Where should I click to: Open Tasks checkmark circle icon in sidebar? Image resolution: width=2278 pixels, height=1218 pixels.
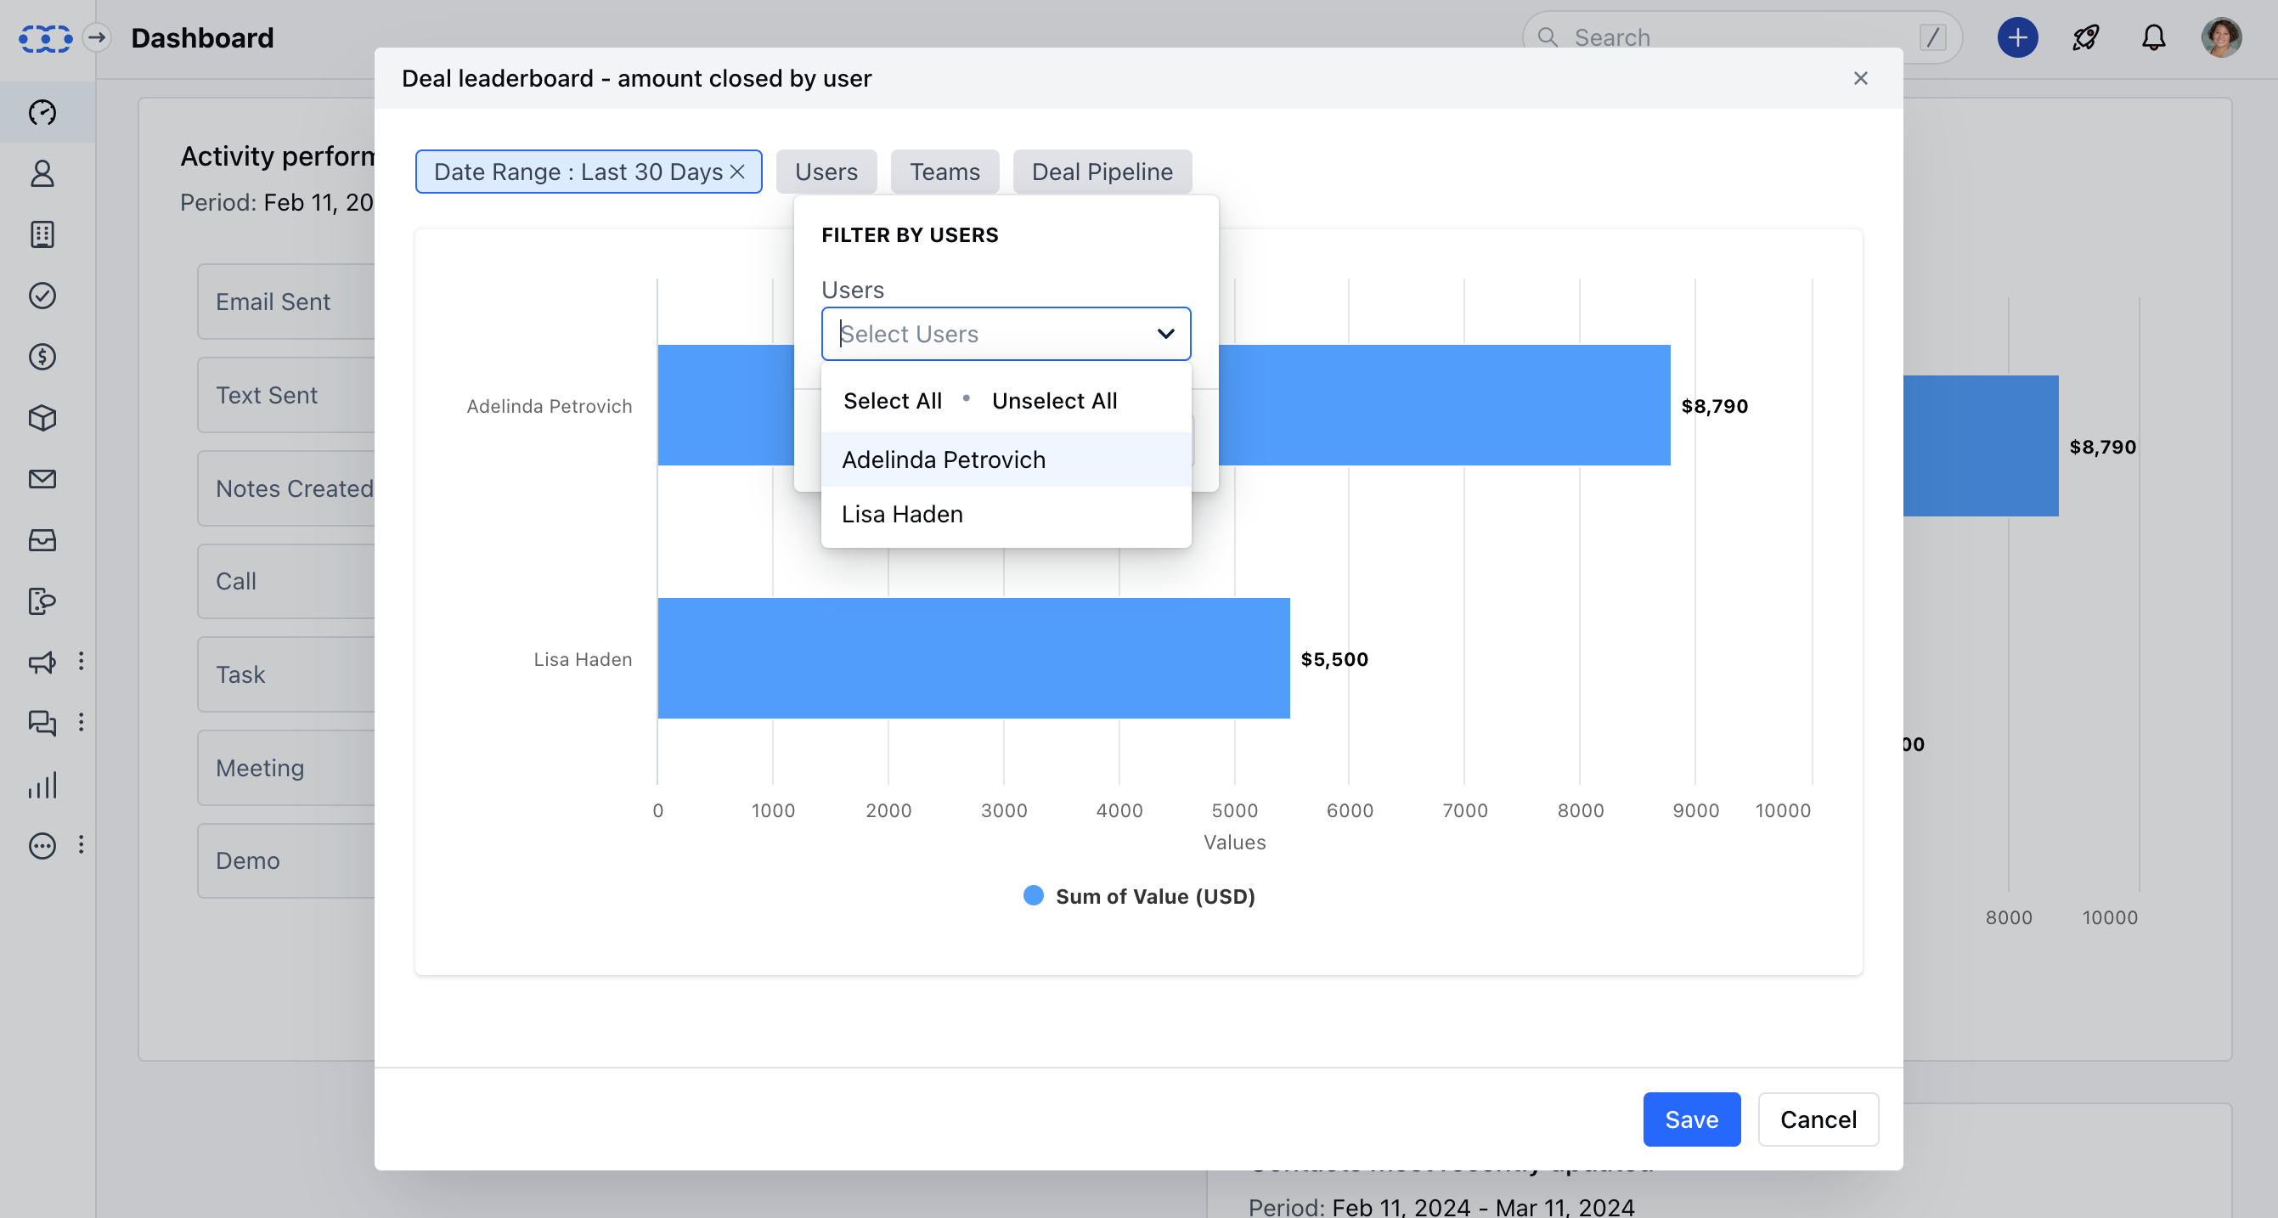point(42,296)
